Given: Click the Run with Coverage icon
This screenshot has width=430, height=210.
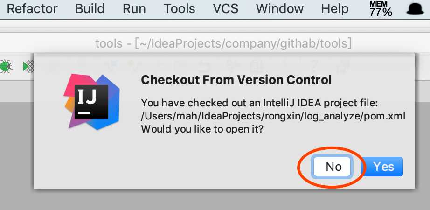Looking at the screenshot, I should pos(28,67).
